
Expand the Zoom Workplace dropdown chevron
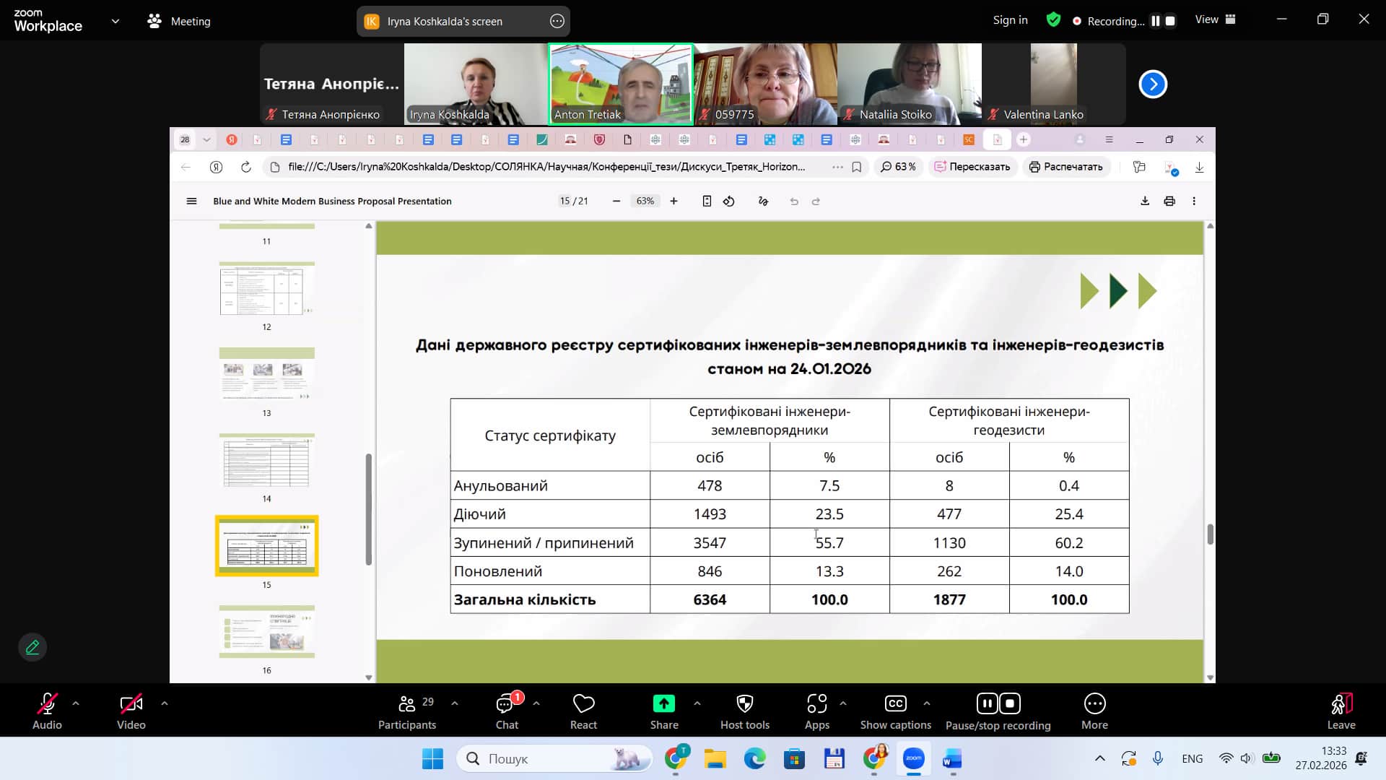click(x=115, y=22)
